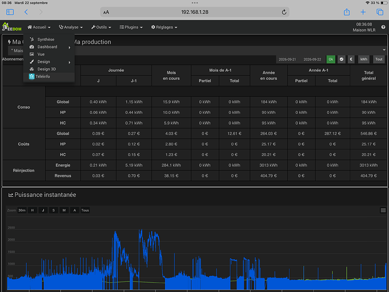Click the check-circle validate icon button
The image size is (389, 292).
click(342, 60)
